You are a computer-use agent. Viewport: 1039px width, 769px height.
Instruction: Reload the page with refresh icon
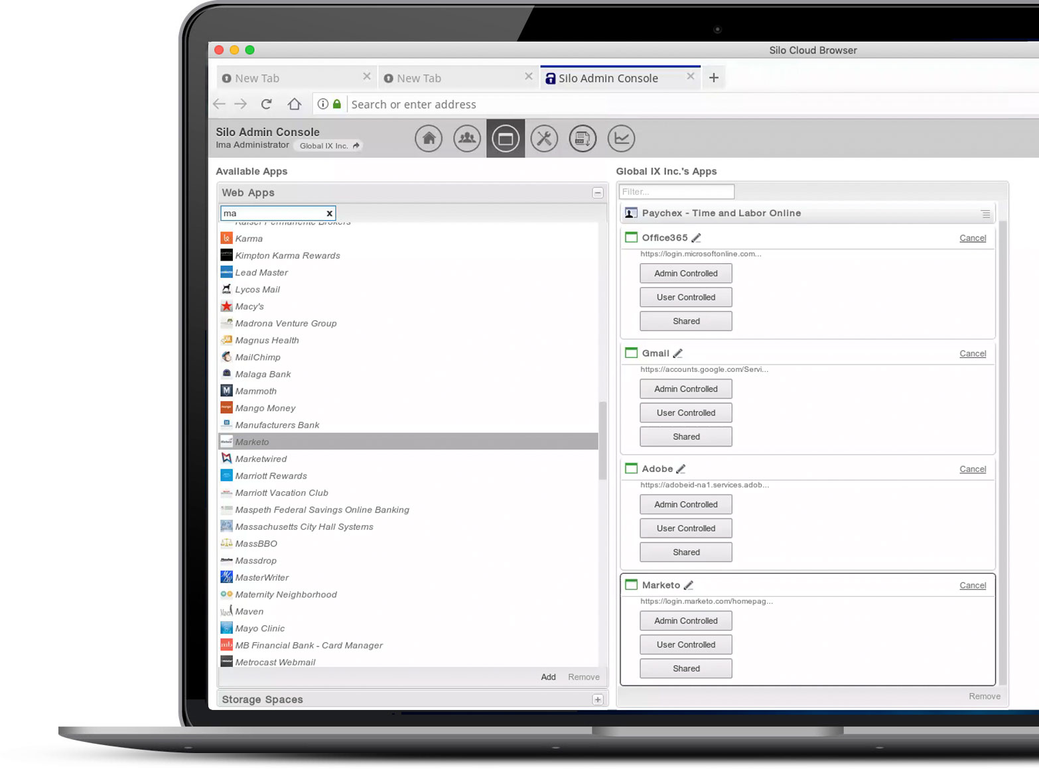(x=267, y=104)
